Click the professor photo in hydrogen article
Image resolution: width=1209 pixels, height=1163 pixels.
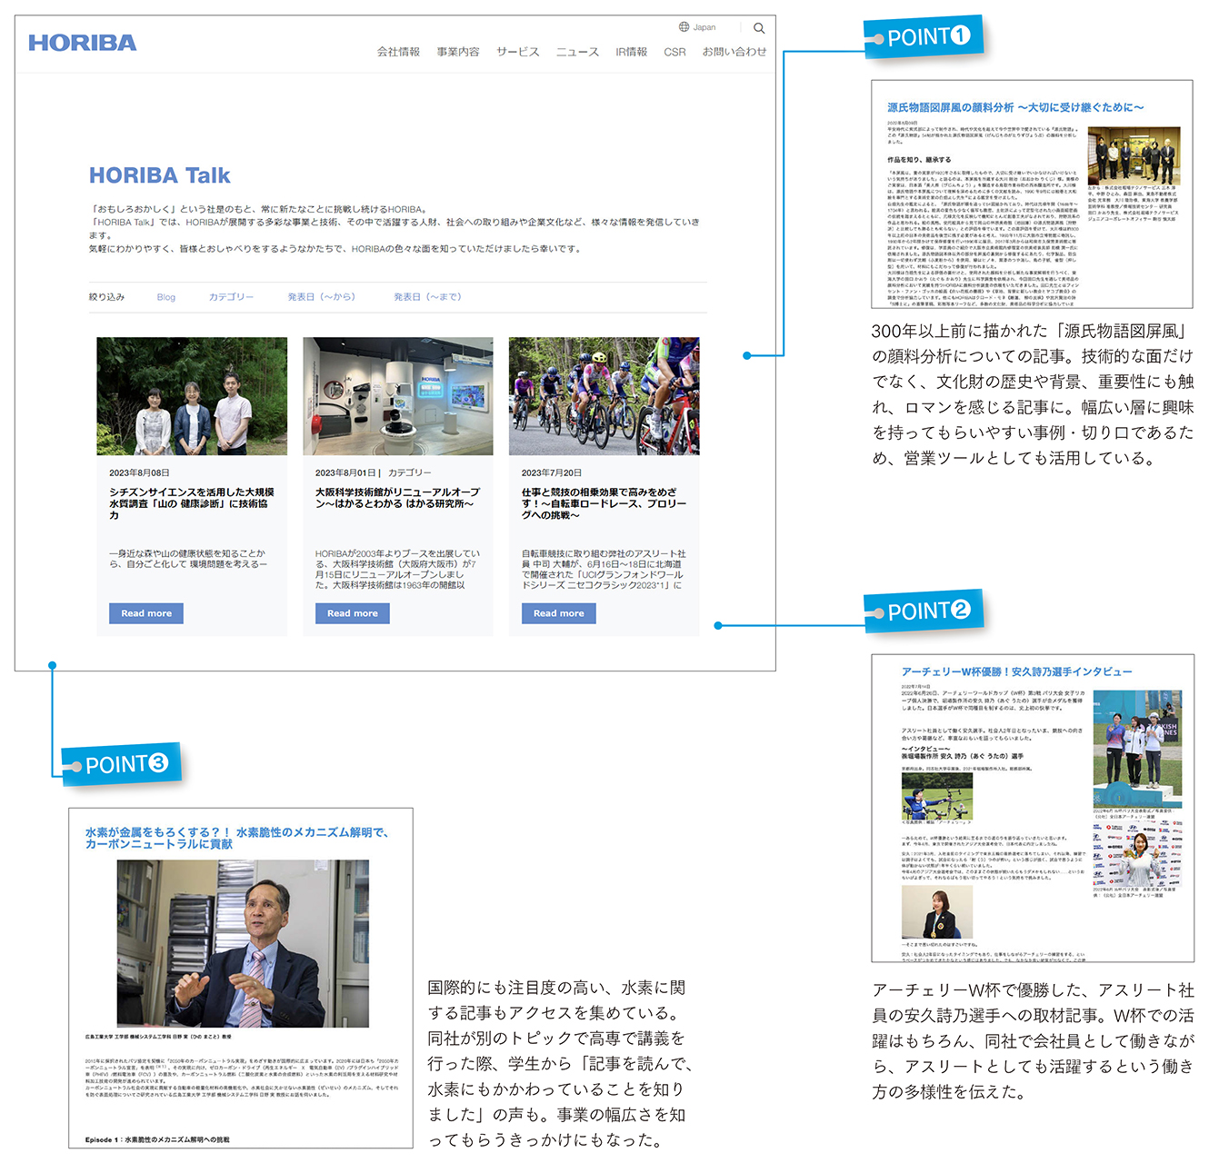coord(243,943)
